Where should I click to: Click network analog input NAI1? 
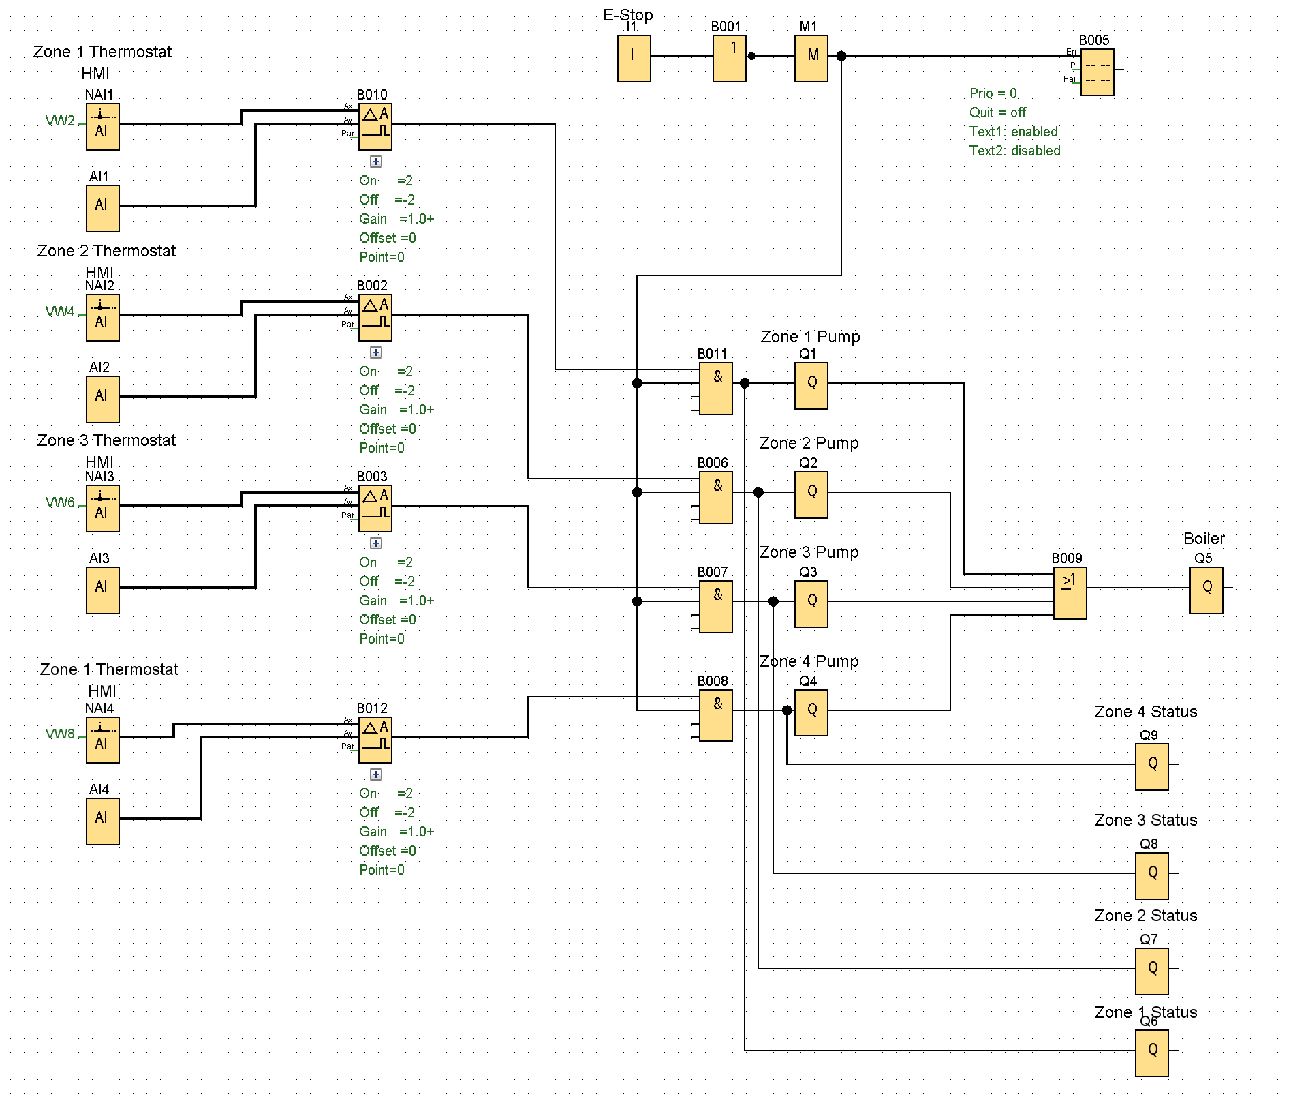(x=102, y=126)
